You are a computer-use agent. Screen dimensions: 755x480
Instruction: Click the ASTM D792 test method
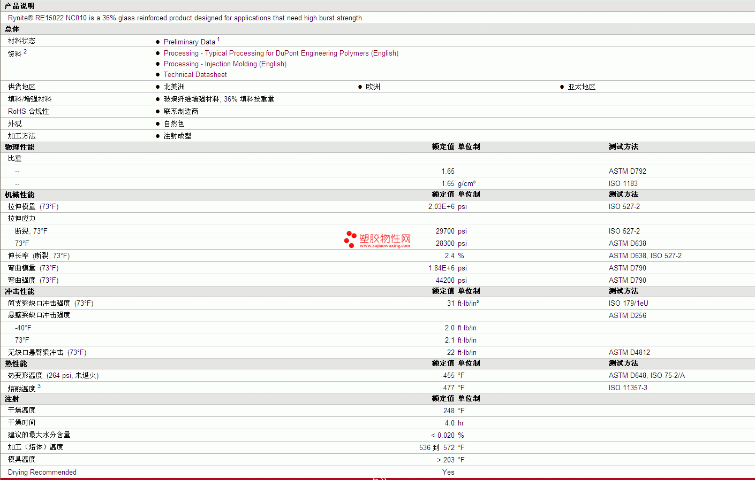[628, 172]
